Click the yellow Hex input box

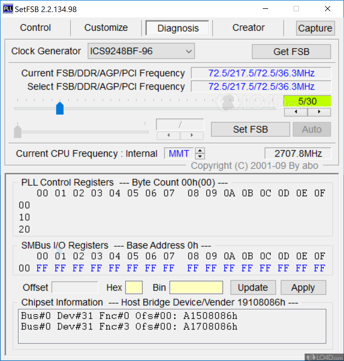tap(134, 288)
